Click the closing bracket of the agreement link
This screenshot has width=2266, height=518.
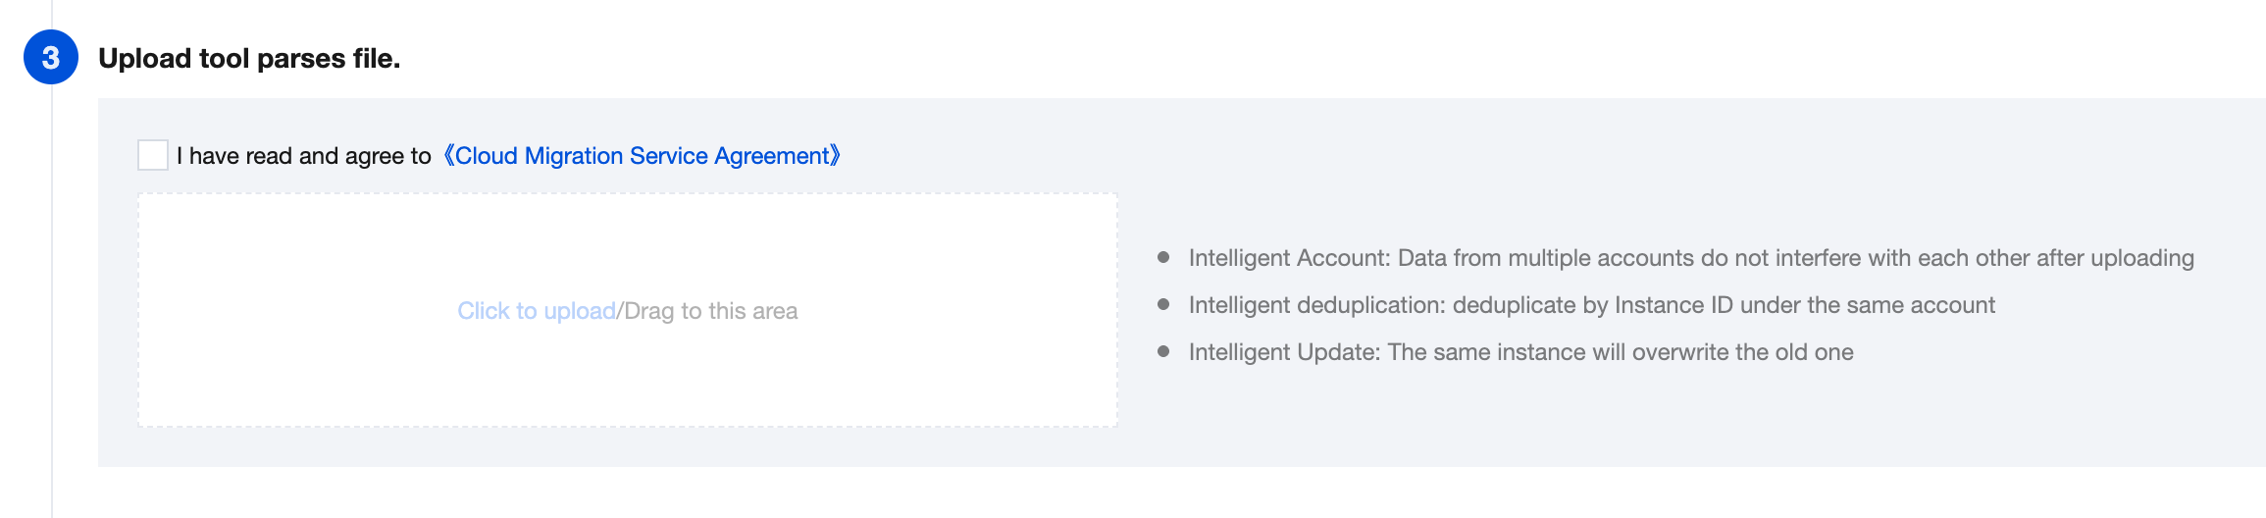pos(836,156)
